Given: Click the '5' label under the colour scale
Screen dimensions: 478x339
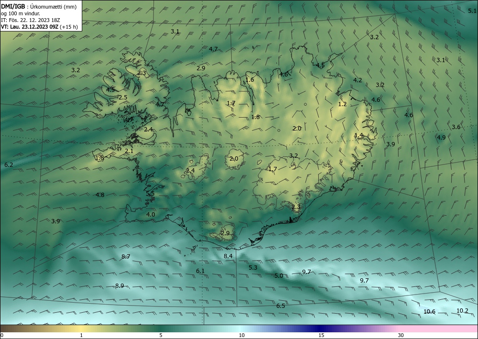Looking at the screenshot, I should coord(161,336).
